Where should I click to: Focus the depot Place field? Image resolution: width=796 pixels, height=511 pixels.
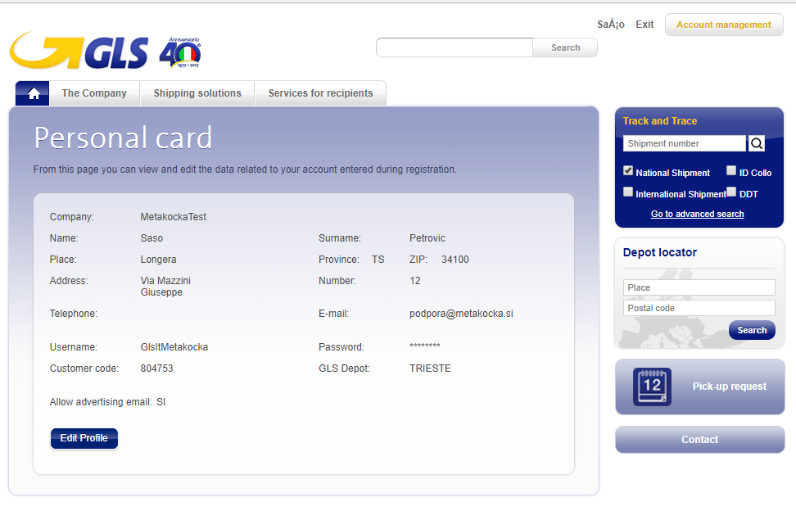[699, 287]
